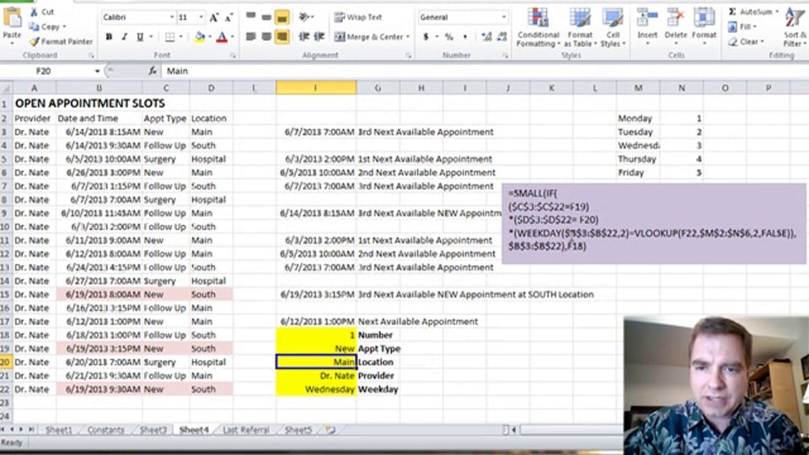Apply the yellow Fill Color bucket
The height and width of the screenshot is (455, 809).
click(199, 36)
